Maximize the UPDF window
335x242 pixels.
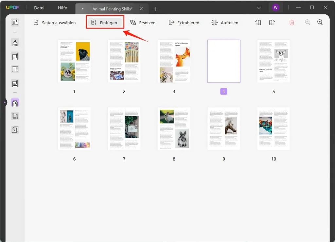tap(312, 8)
